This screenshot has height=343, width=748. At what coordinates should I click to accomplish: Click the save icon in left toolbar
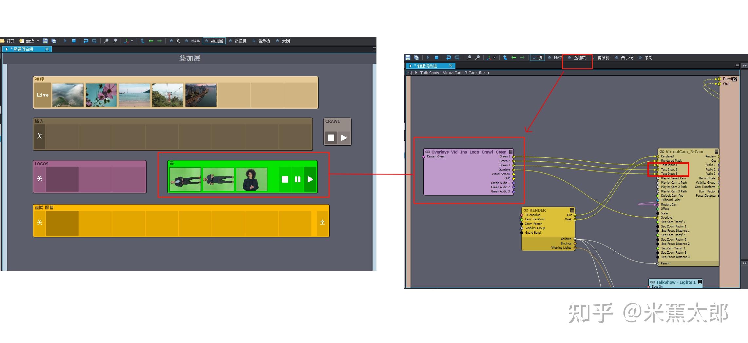[x=45, y=41]
